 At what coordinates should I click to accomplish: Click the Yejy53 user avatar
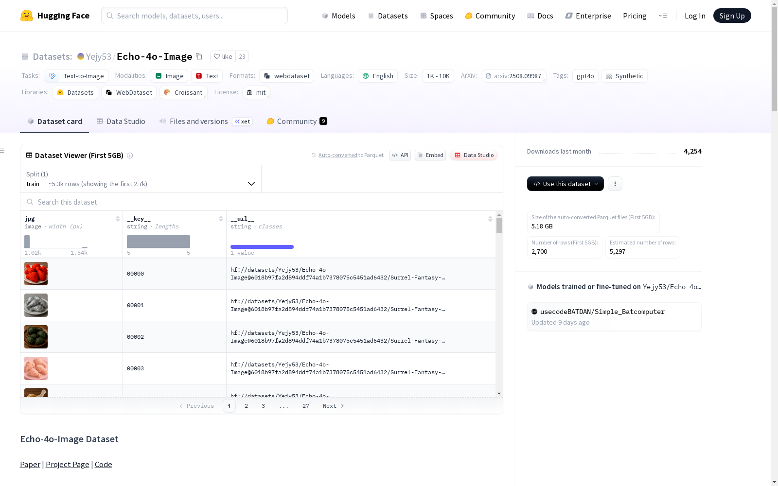(x=81, y=56)
